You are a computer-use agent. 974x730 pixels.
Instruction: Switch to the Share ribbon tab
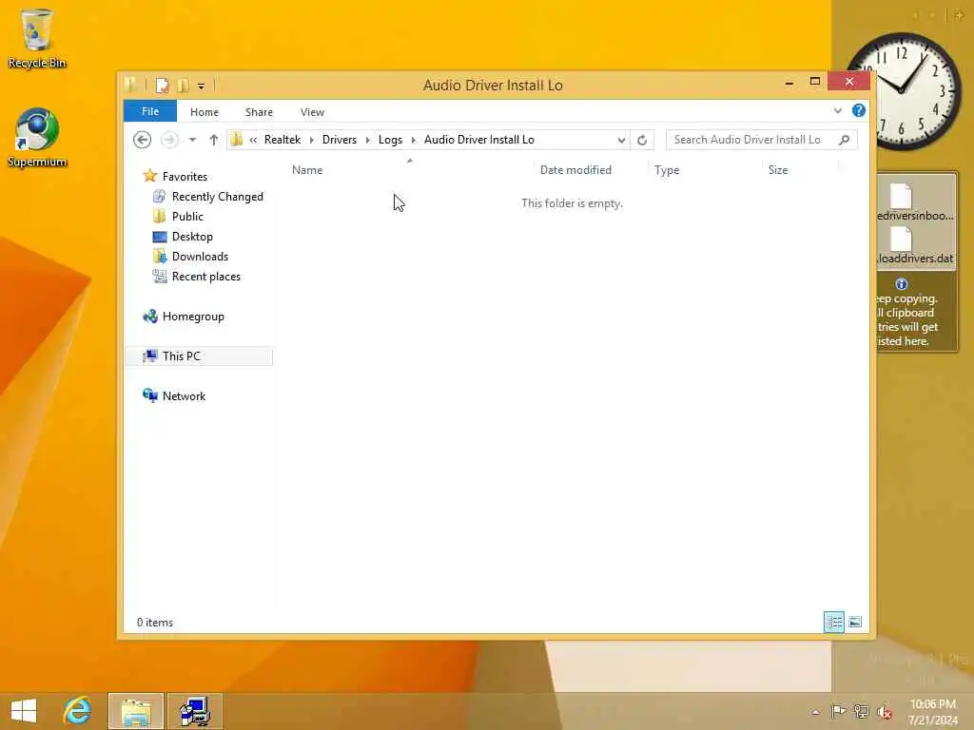(x=259, y=112)
